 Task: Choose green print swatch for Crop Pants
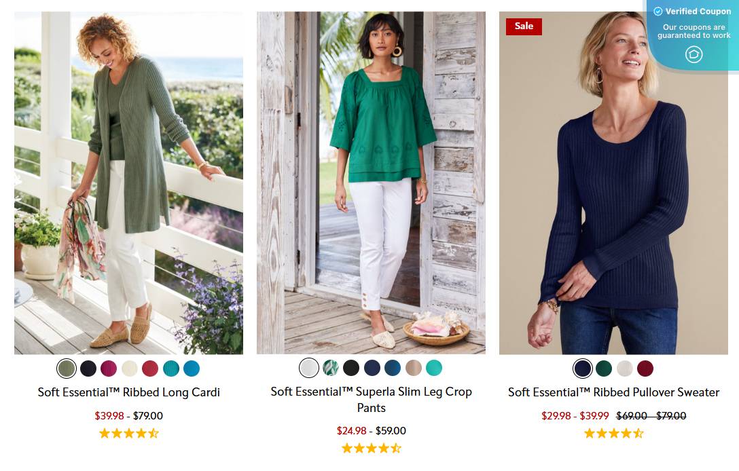click(330, 368)
